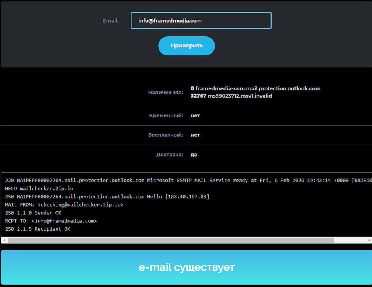Click the right arrow of the log scrollbar
Screen dimensions: 372x287
tap(369, 240)
